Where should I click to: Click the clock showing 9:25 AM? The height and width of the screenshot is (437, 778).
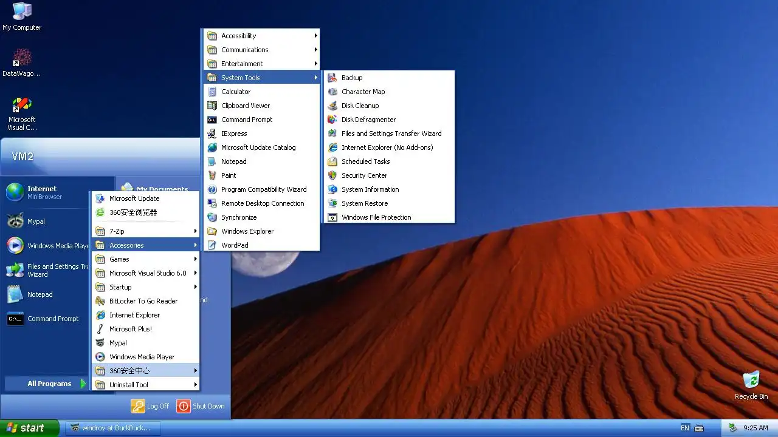(756, 428)
